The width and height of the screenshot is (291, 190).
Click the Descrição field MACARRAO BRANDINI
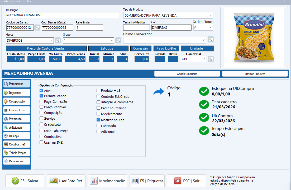point(62,15)
